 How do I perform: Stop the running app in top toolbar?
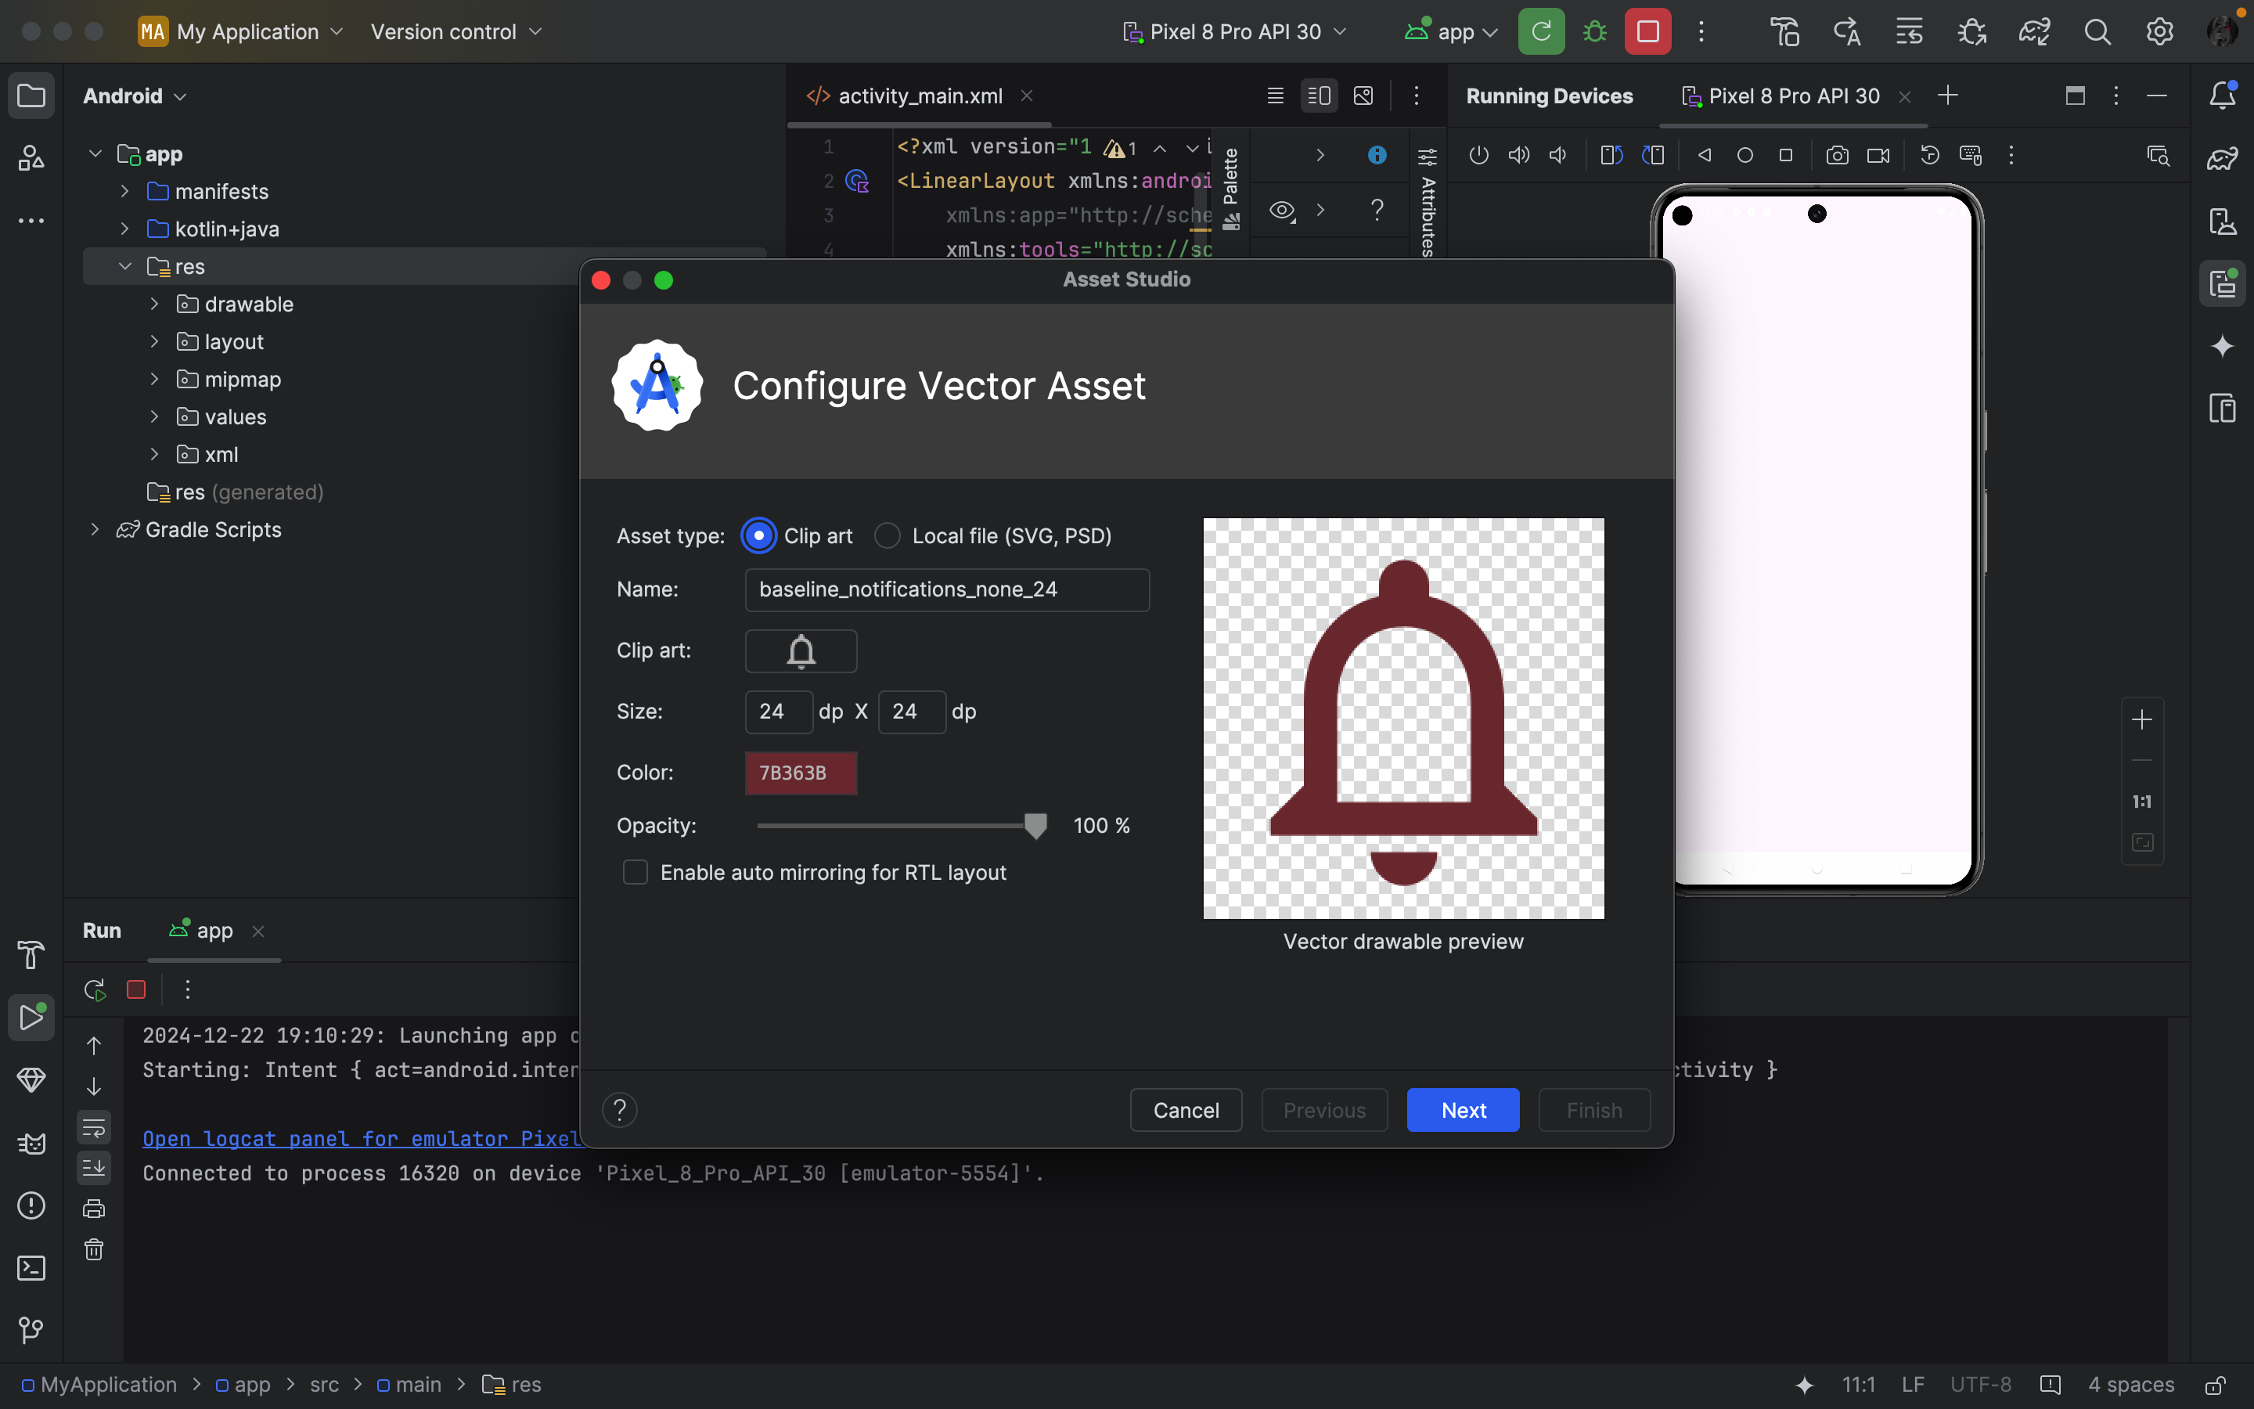[x=1647, y=31]
